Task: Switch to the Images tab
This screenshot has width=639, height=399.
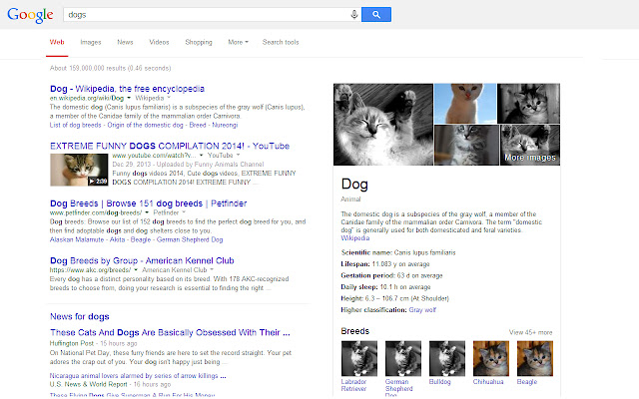Action: tap(91, 42)
